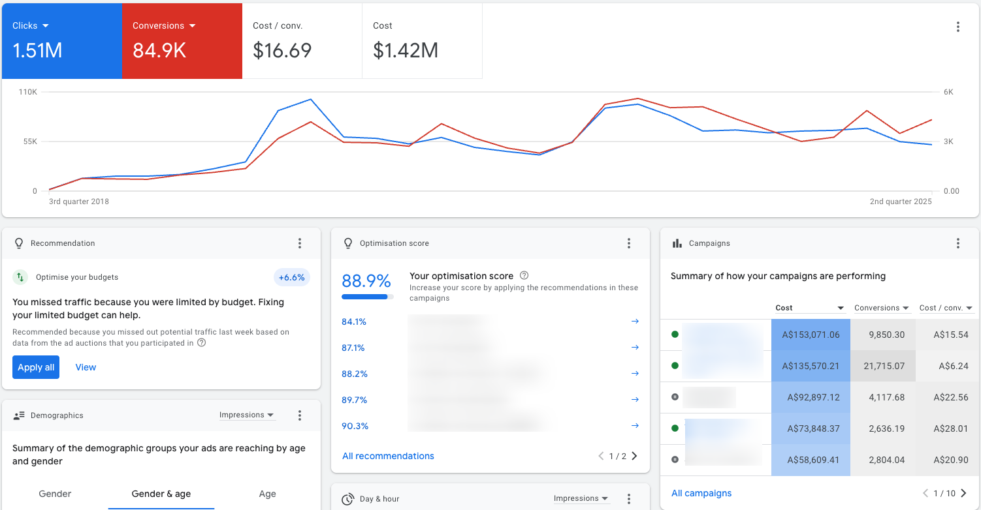Click the Demographics people icon

coord(19,415)
